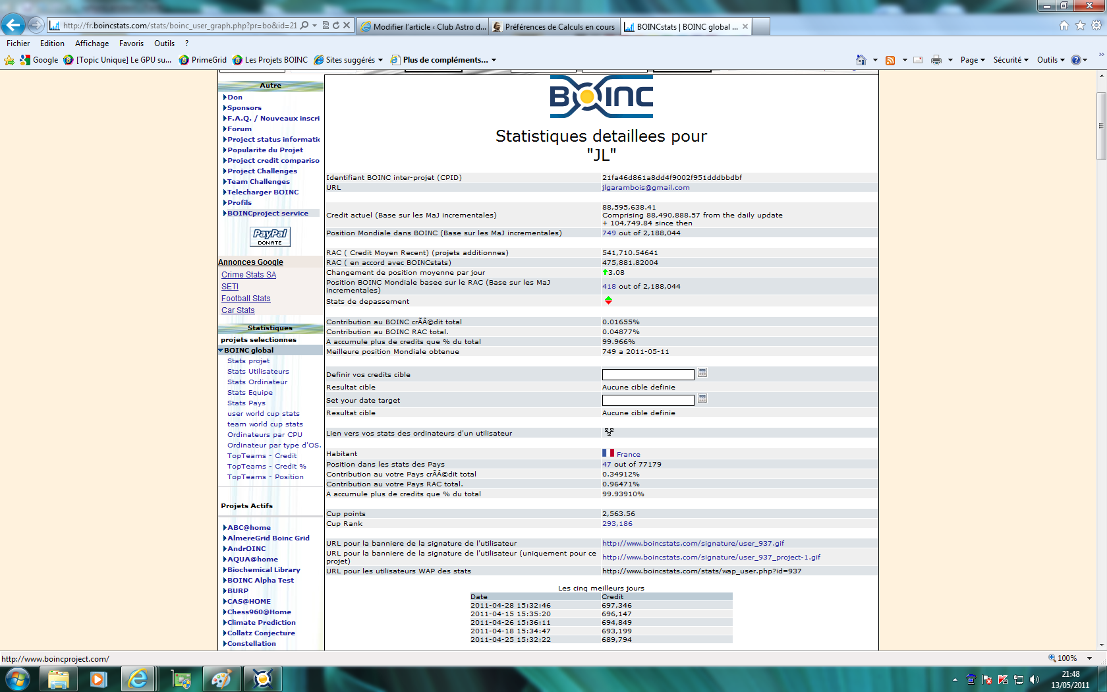This screenshot has height=692, width=1107.
Task: Click the Set your date target input field
Action: (x=648, y=401)
